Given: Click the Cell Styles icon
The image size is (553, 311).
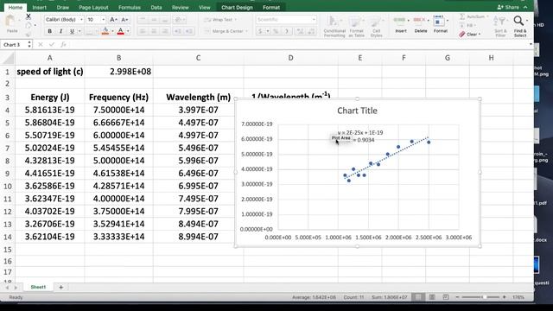Looking at the screenshot, I should (376, 22).
